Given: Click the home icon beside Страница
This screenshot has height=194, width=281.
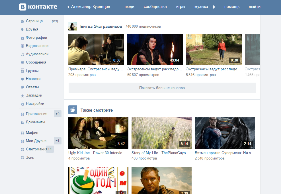Looking at the screenshot, I should click(22, 21).
